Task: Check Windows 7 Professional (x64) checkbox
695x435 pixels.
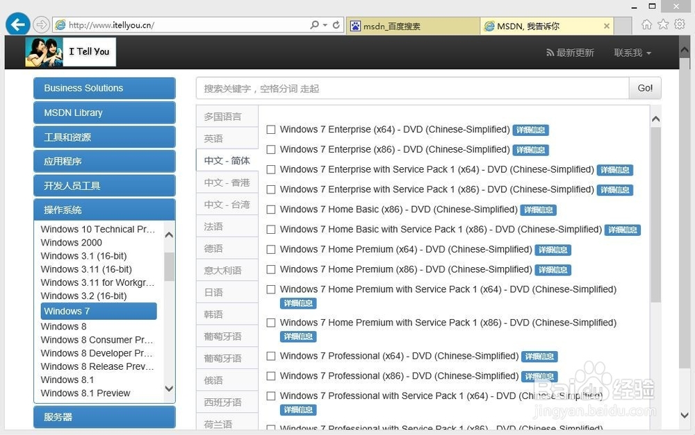Action: point(271,356)
